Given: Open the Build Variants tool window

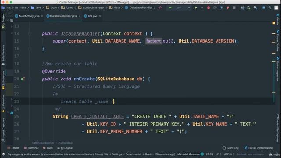Looking at the screenshot, I should pos(3,55).
